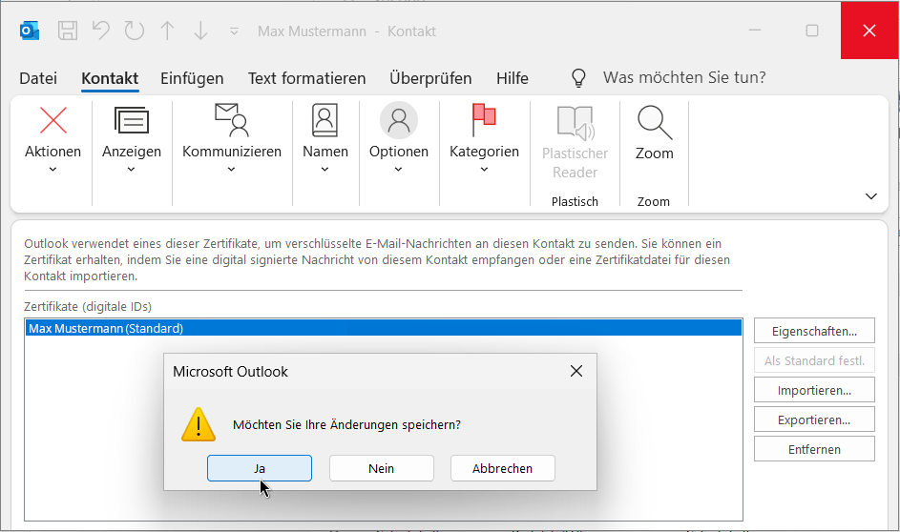Screen dimensions: 900x532
Task: Click the Kategorien red flag icon
Action: (x=483, y=120)
